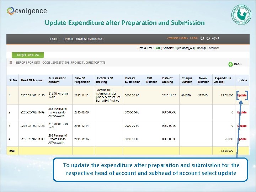Click the Date & Time label
Image resolution: width=256 pixels, height=192 pixels.
pos(145,48)
